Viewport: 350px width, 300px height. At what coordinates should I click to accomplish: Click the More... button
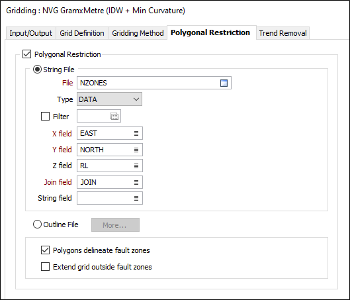(115, 225)
